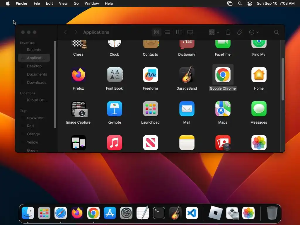Open Terminal from the Dock
The width and height of the screenshot is (300, 225).
point(159,213)
